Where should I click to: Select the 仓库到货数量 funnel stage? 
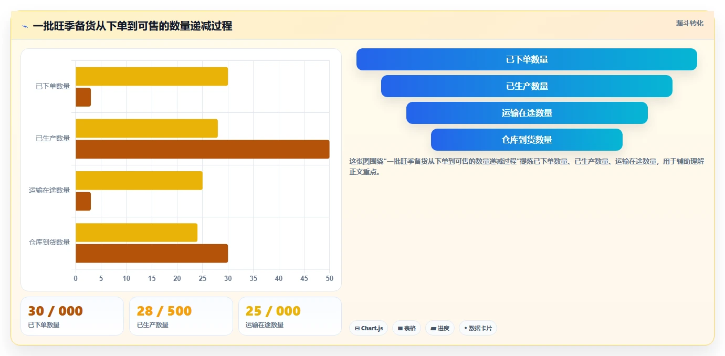pos(527,140)
